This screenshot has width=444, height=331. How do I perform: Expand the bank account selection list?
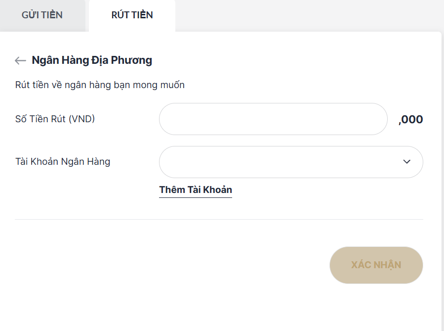(290, 162)
